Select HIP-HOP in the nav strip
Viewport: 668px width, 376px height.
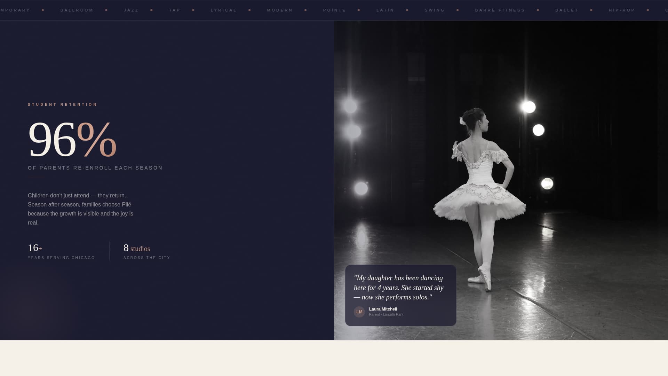click(621, 10)
